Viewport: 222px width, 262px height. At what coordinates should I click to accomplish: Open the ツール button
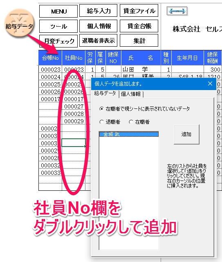tap(58, 26)
